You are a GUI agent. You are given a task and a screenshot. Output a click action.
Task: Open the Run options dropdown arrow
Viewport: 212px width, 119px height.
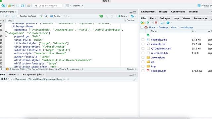(127, 16)
